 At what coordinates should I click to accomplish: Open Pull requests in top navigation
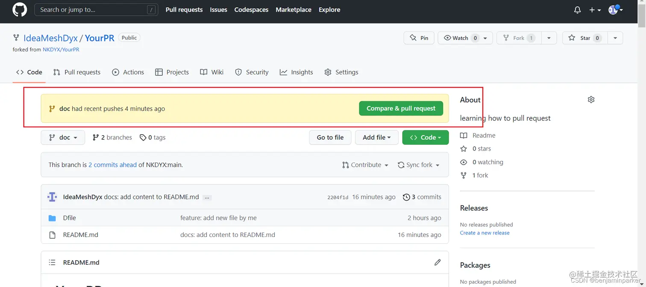click(184, 9)
